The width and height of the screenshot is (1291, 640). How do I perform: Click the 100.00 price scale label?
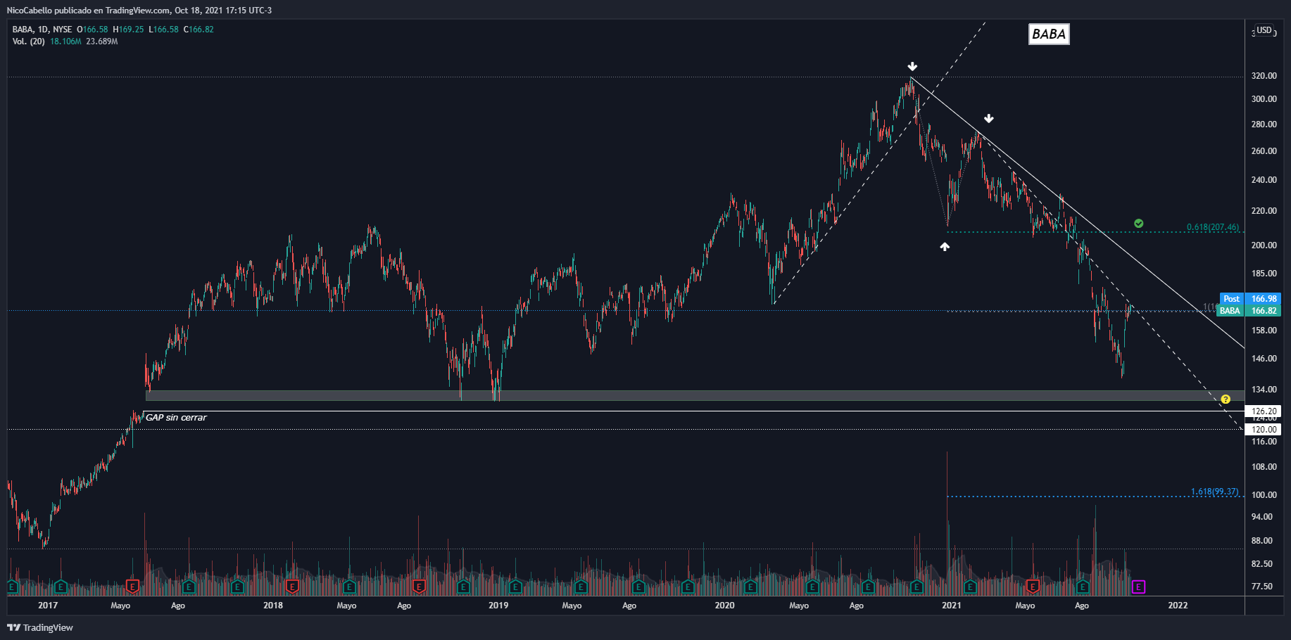click(1264, 495)
